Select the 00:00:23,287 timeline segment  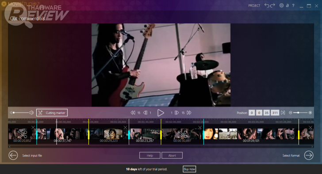pyautogui.click(x=145, y=134)
